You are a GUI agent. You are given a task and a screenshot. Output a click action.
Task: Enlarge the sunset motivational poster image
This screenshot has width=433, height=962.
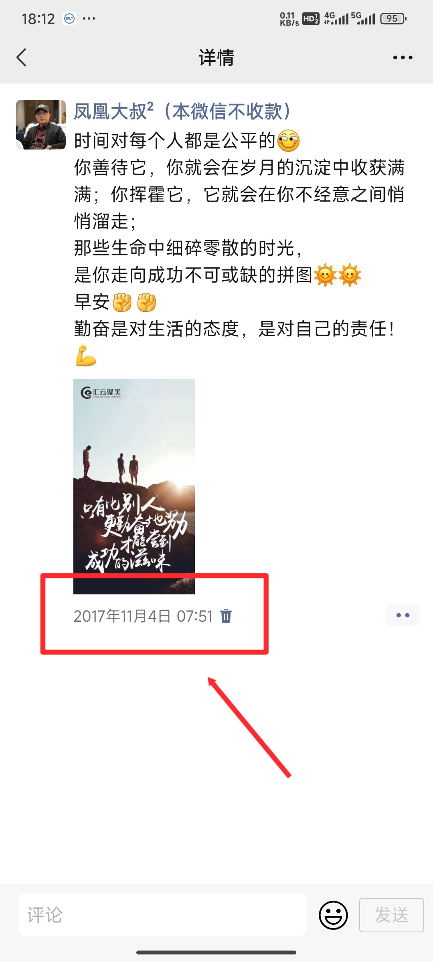point(134,486)
